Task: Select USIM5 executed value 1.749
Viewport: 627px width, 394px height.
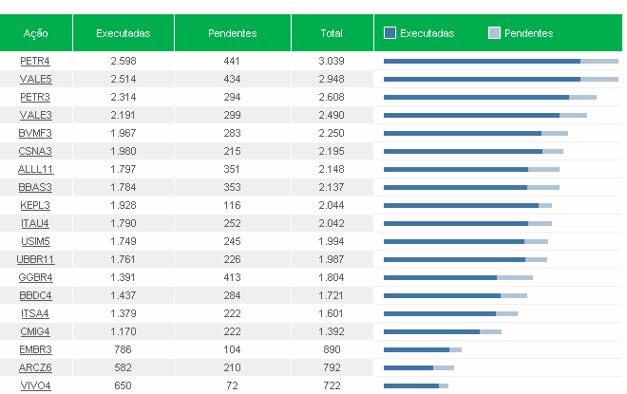Action: point(123,241)
